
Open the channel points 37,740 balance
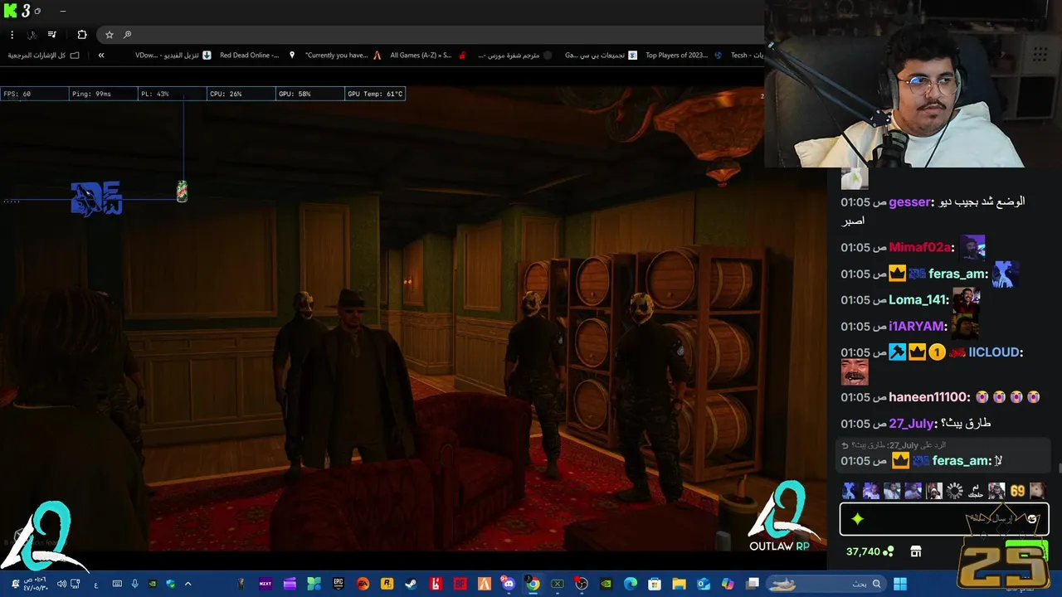(870, 551)
